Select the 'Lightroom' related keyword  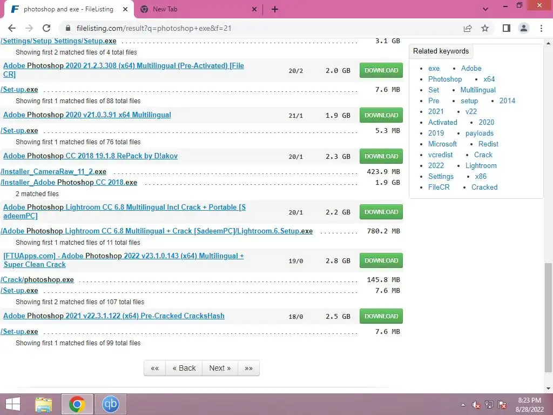click(481, 165)
